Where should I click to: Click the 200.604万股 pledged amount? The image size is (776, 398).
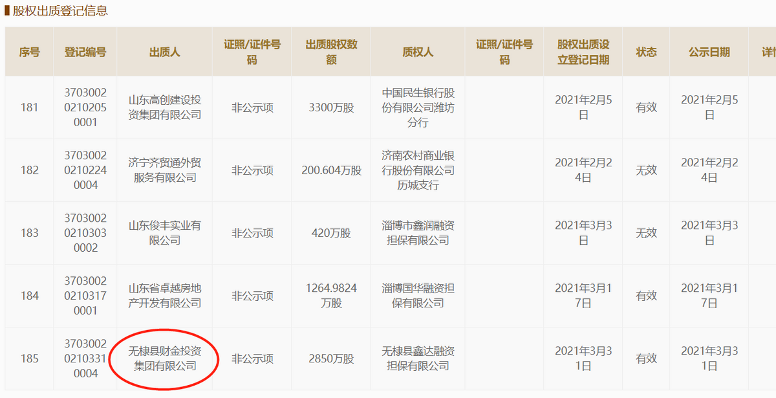(331, 170)
